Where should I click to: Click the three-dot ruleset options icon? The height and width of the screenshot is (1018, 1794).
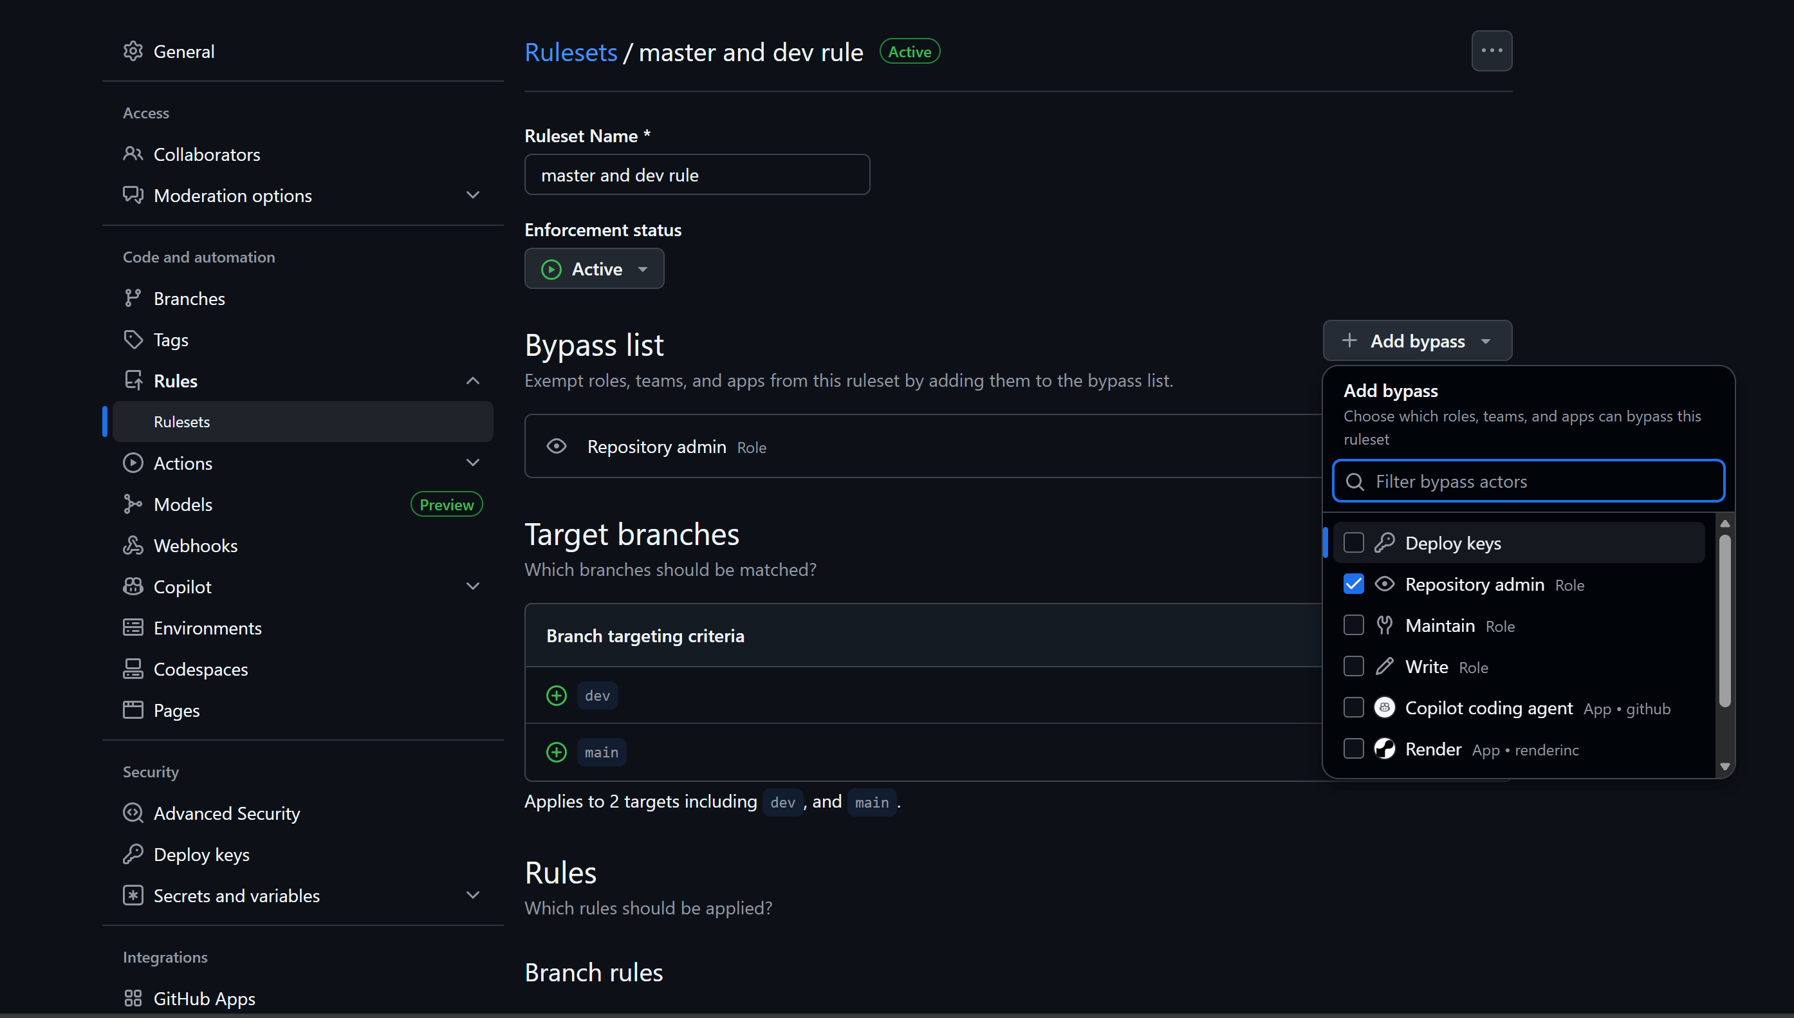1492,51
